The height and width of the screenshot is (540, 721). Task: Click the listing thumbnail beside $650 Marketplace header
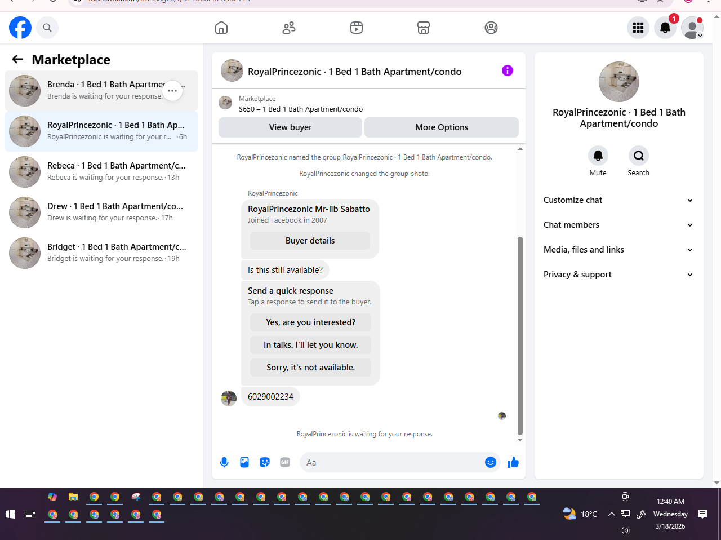(225, 103)
